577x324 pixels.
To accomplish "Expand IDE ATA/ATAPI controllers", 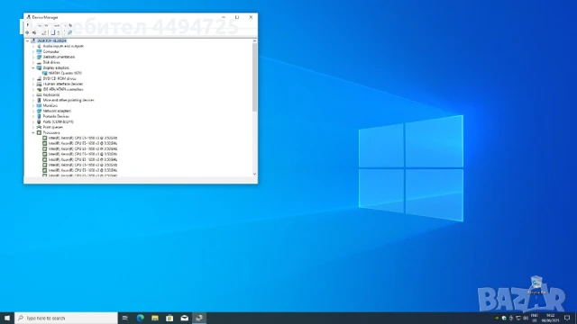I will 33,89.
